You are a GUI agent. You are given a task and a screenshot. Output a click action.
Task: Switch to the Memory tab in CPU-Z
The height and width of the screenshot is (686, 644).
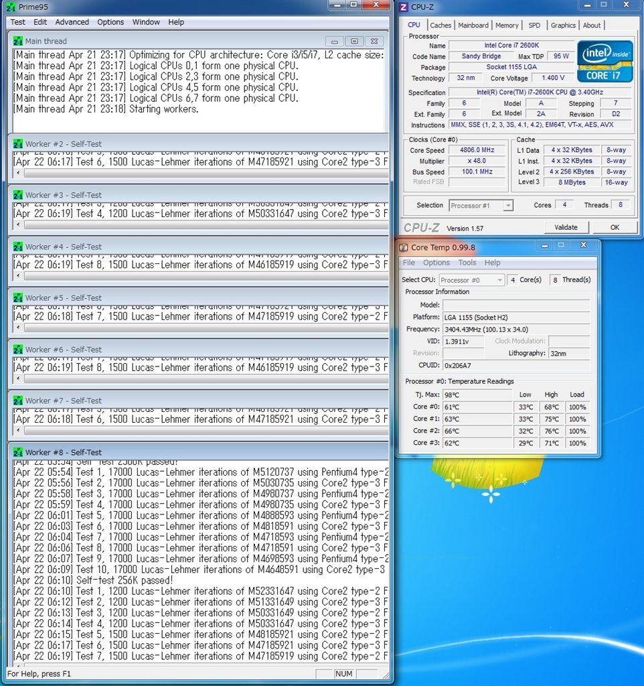pos(507,25)
